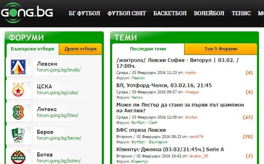Open the ФУТБОЛ СВЯТ menu

pos(127,13)
